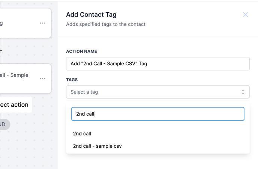
Task: Click the Add Contact Tag heading
Action: (91, 15)
